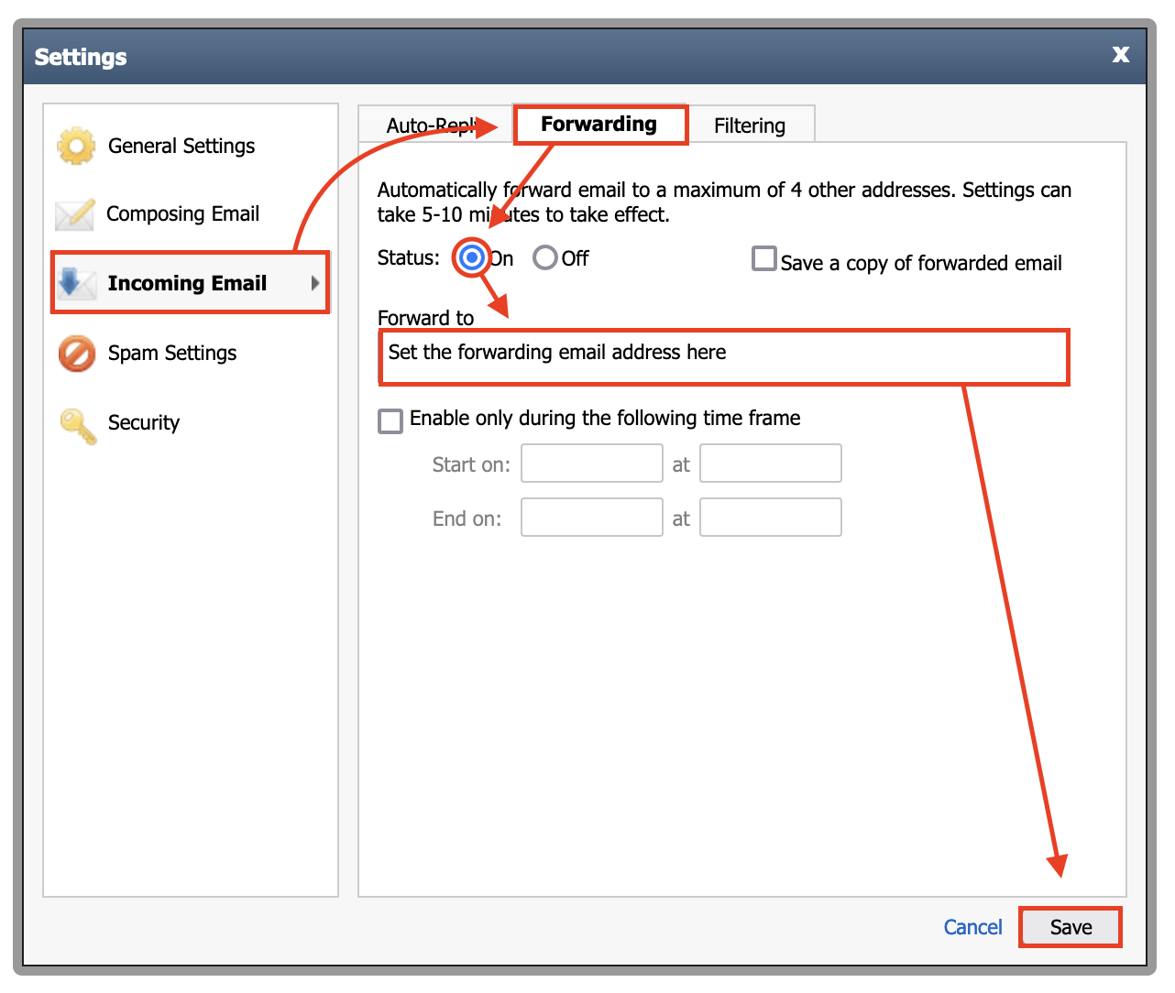1175x993 pixels.
Task: Click the Incoming Email download envelope icon
Action: 76,283
